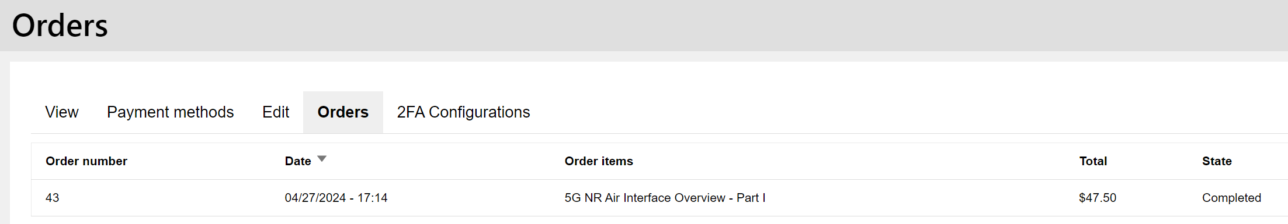Select the active Orders tab
This screenshot has height=224, width=1288.
pyautogui.click(x=343, y=112)
